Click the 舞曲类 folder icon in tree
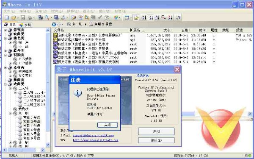The image size is (254, 159). (10, 80)
